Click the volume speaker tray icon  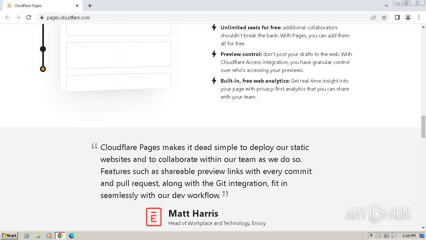378,236
